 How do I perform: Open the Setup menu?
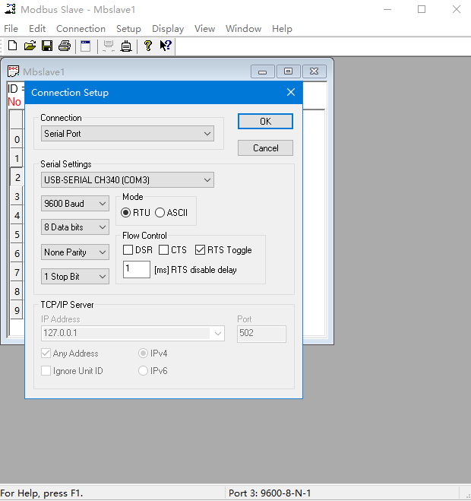(x=128, y=29)
